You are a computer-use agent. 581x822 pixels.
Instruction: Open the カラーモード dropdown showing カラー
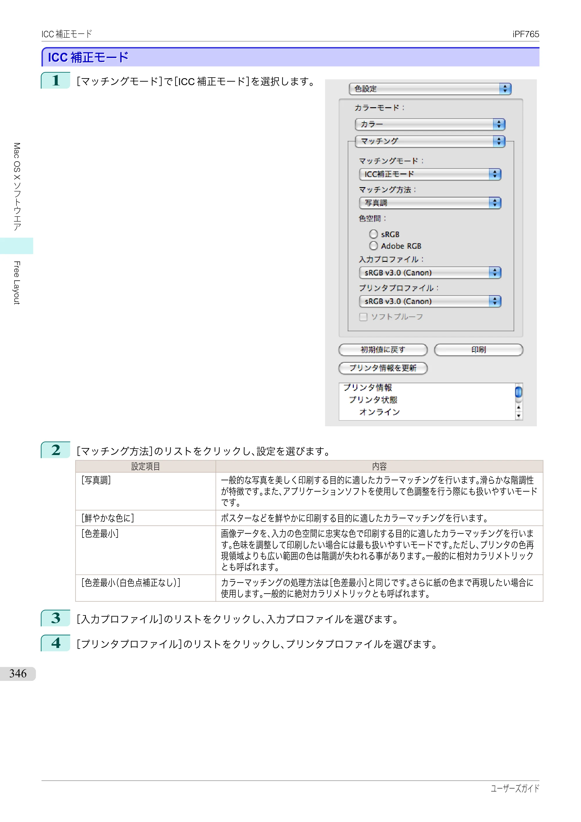[430, 124]
